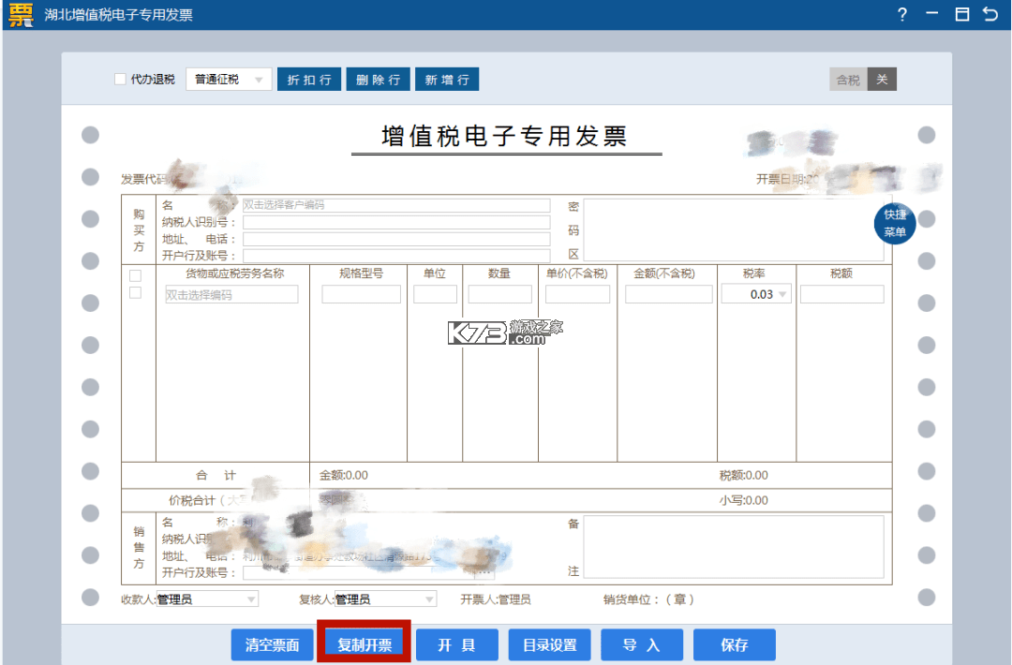This screenshot has width=1012, height=665.
Task: Click the return arrow icon in title bar
Action: (990, 14)
